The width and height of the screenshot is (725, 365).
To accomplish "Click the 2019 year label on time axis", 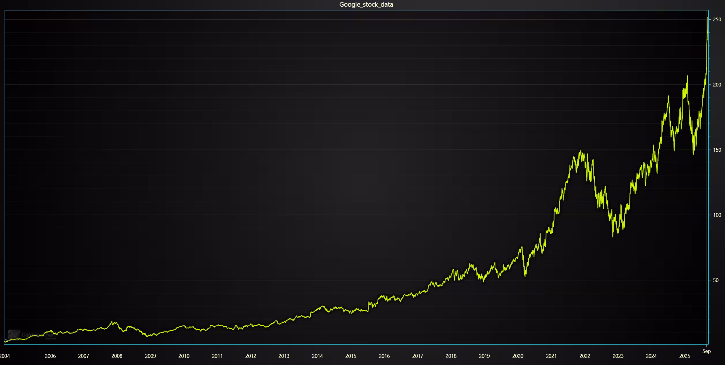I will 484,356.
